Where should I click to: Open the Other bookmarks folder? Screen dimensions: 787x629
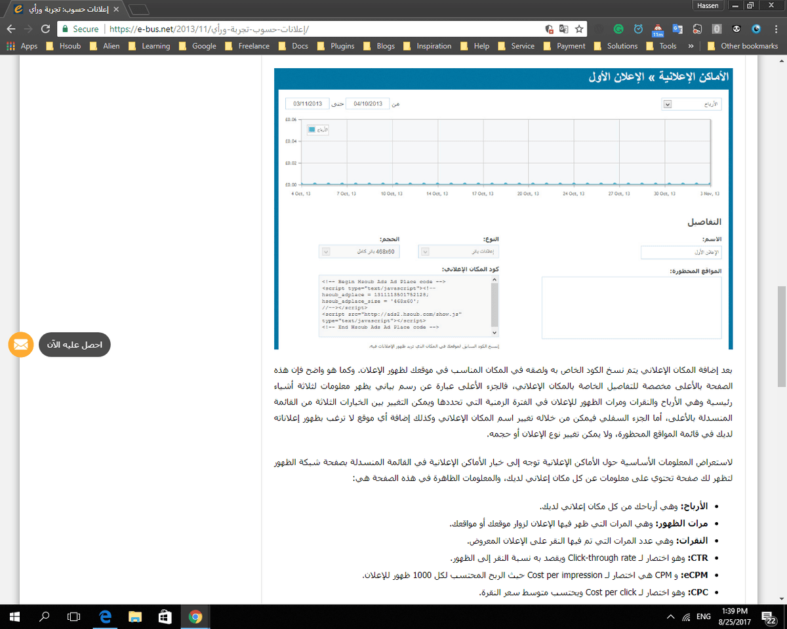coord(742,46)
